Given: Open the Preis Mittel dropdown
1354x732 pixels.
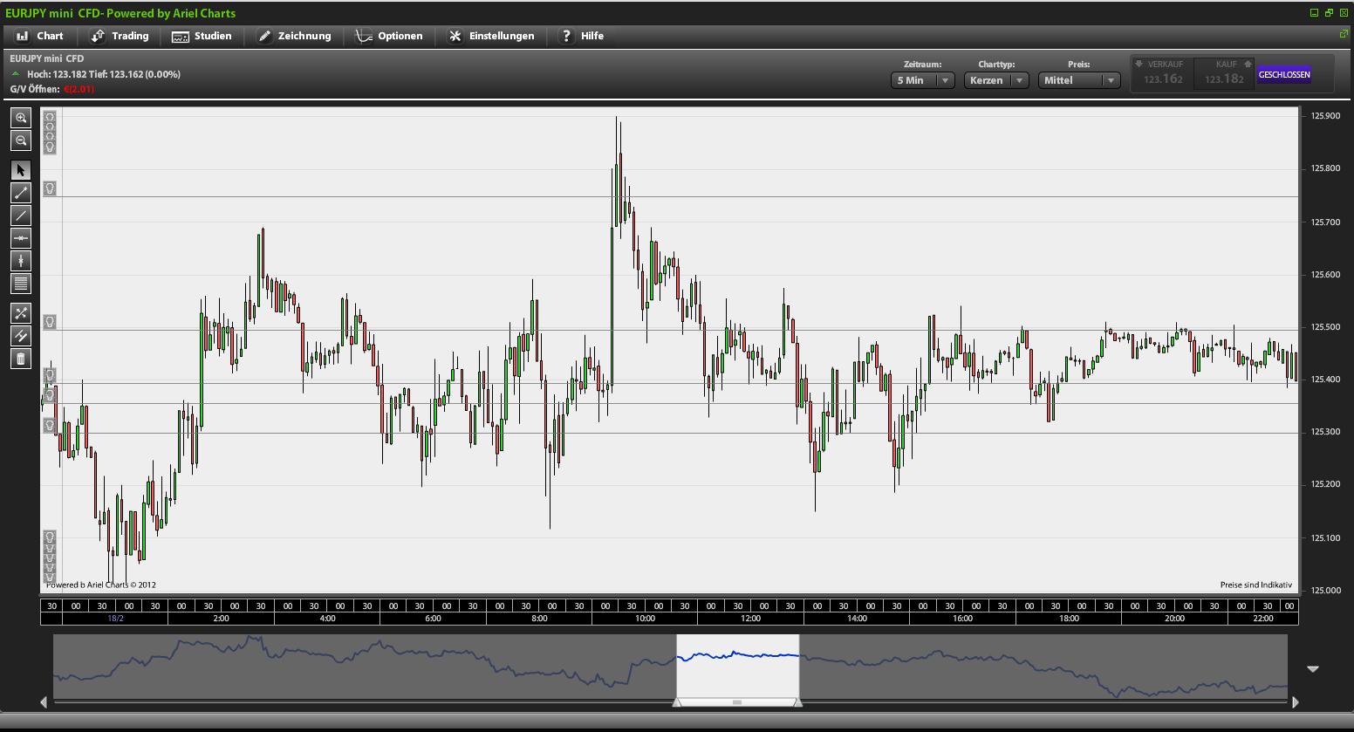Looking at the screenshot, I should point(1078,80).
